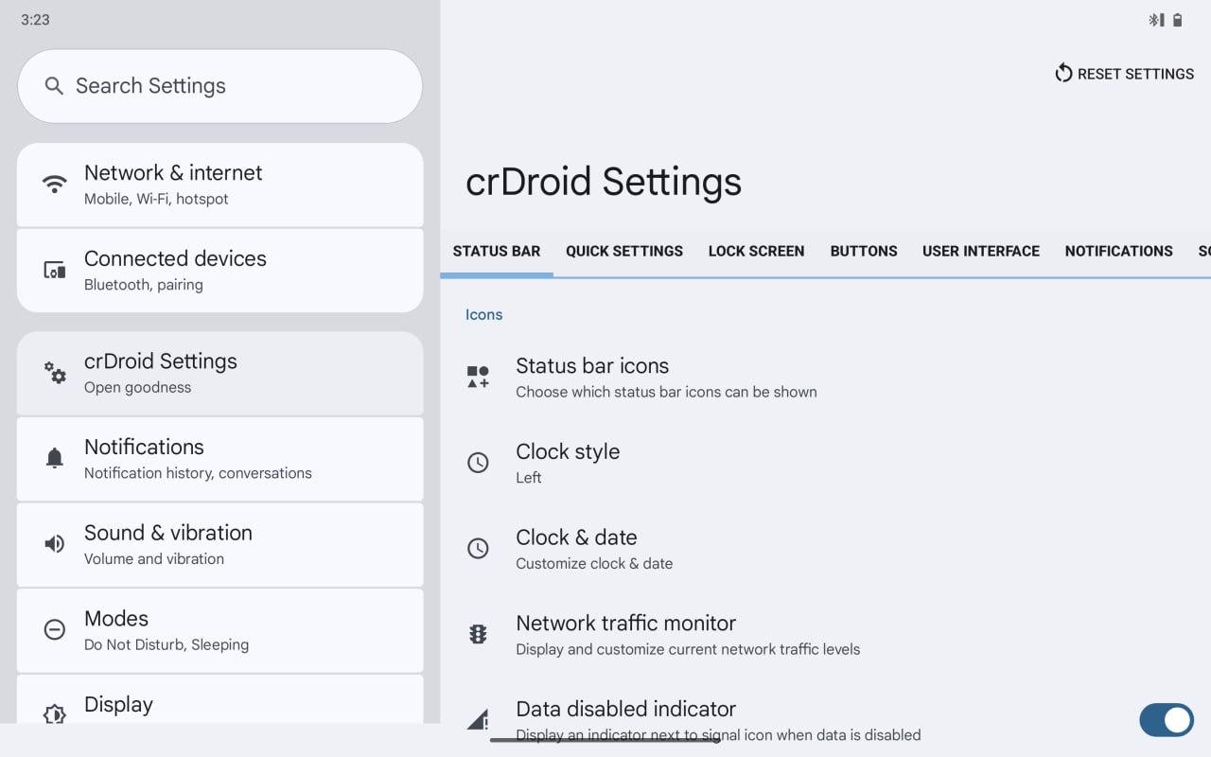Click the 'Open goodness' subtitle
1211x757 pixels.
point(137,387)
